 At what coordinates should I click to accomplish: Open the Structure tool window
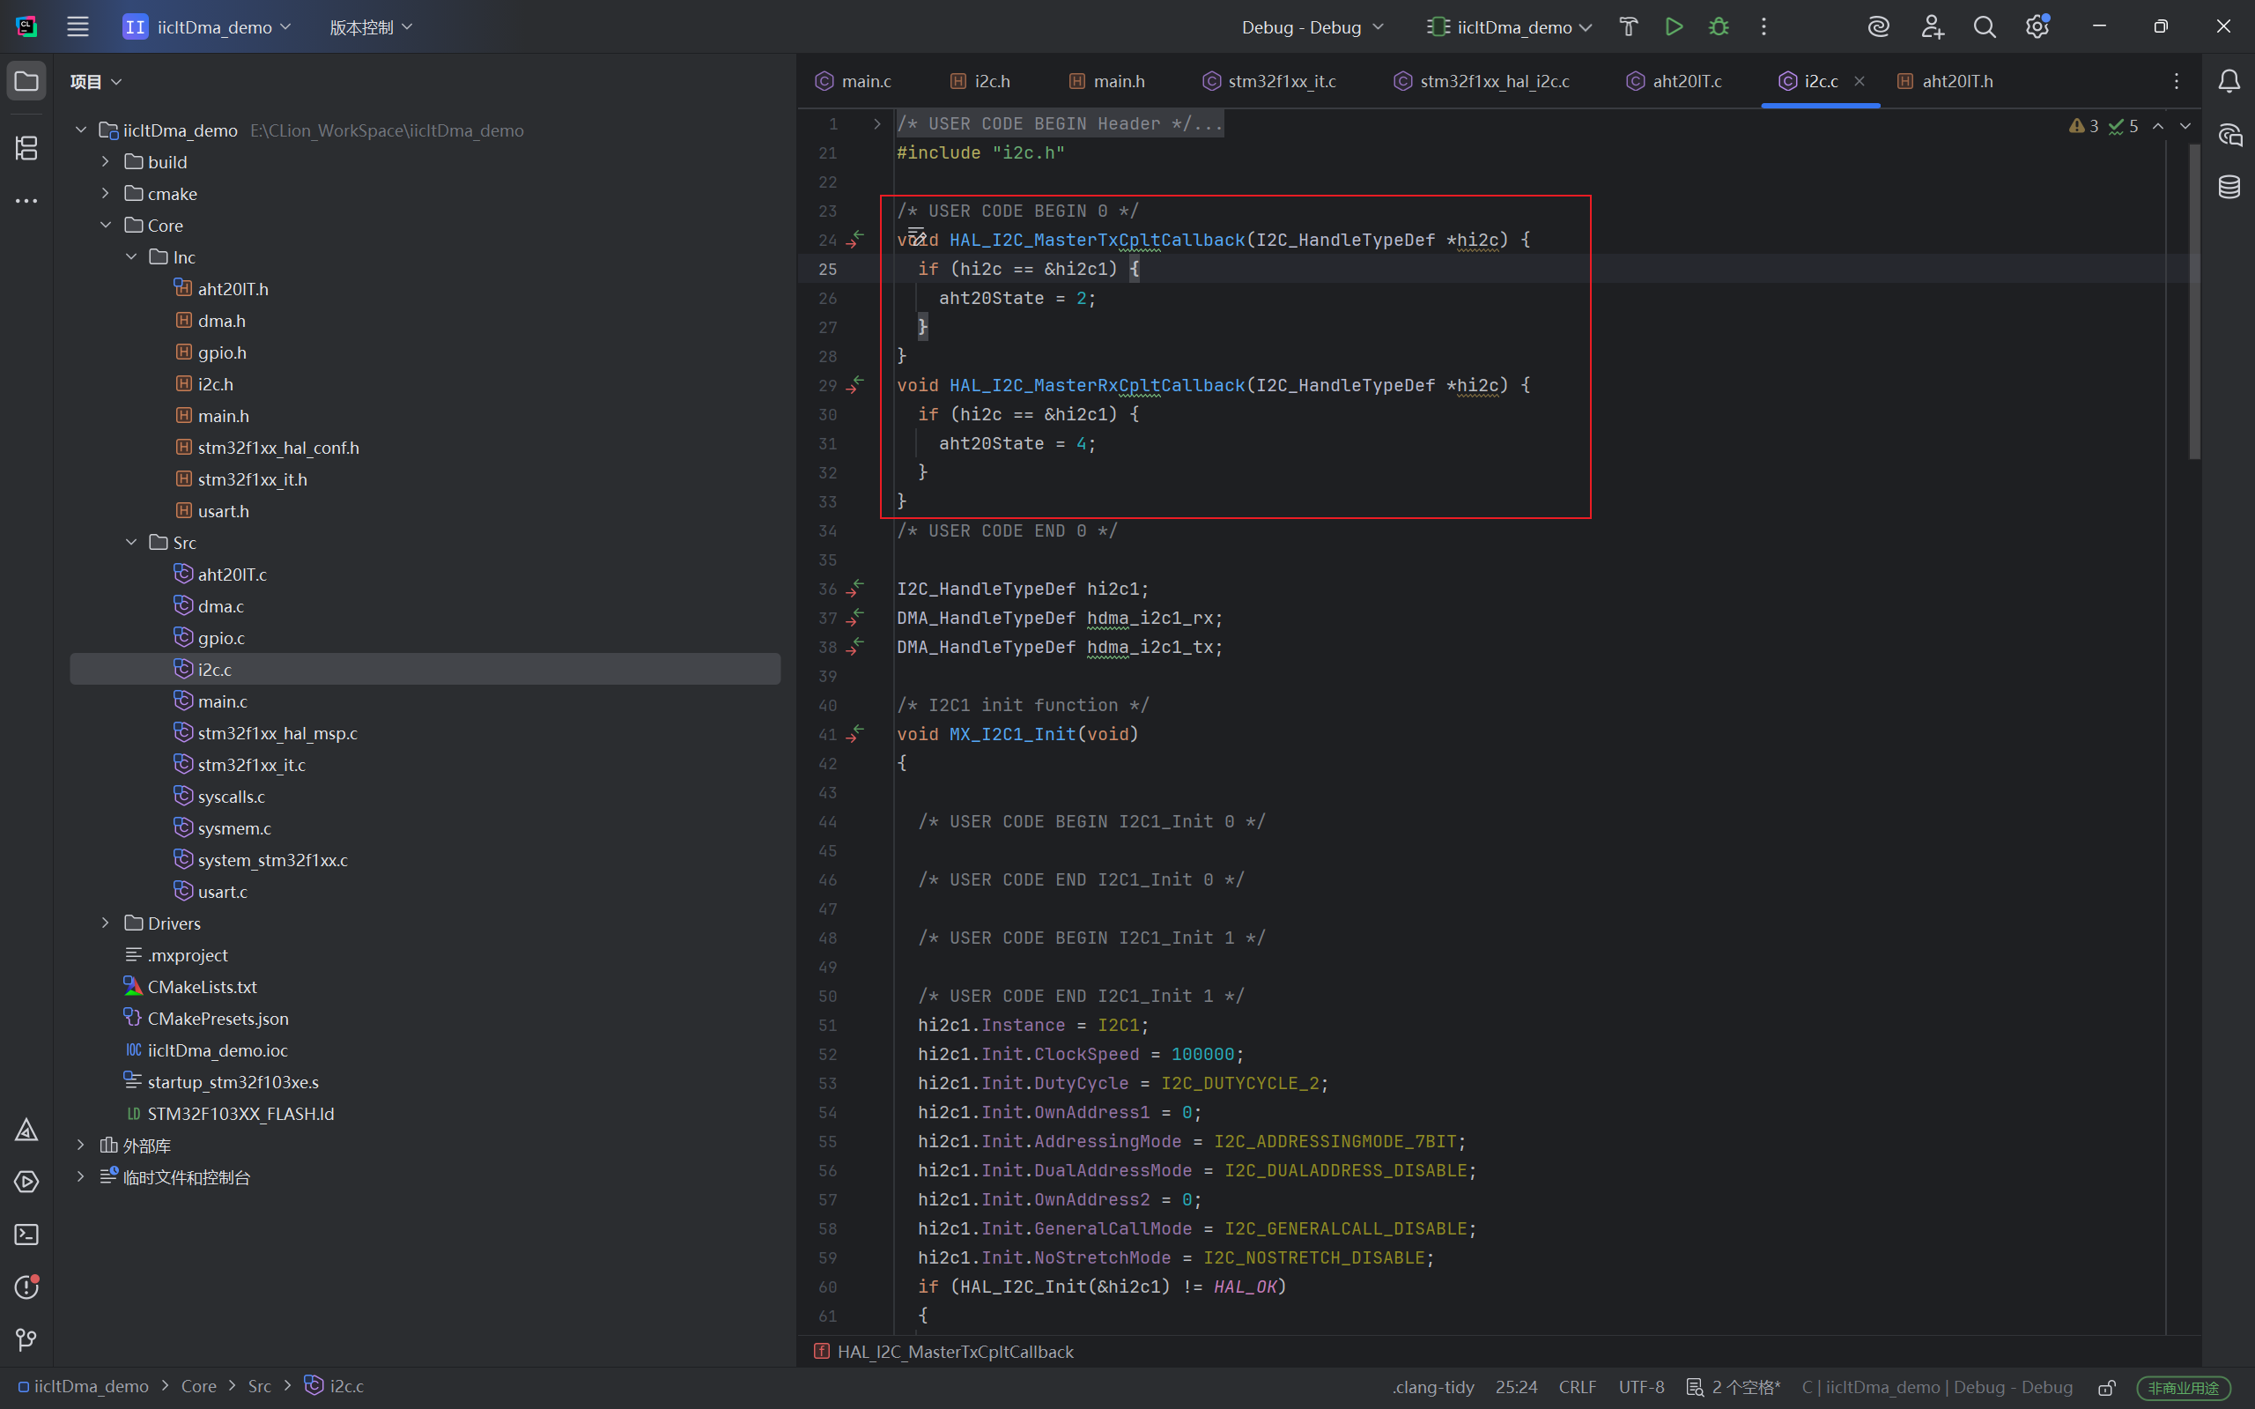click(x=26, y=148)
